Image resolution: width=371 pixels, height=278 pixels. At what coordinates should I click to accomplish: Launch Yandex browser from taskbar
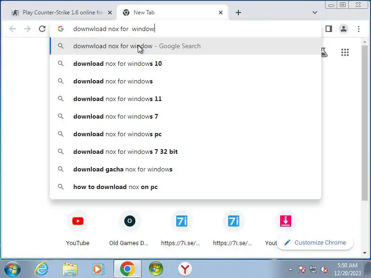[x=185, y=269]
